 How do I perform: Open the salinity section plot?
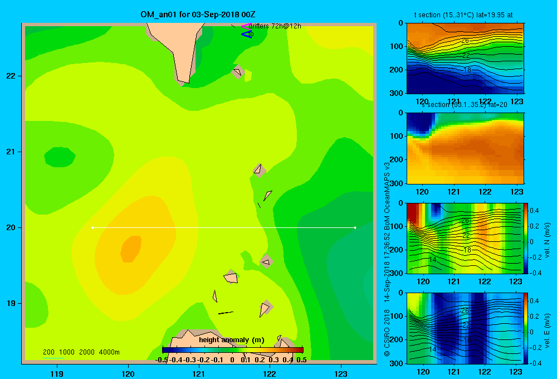click(465, 148)
